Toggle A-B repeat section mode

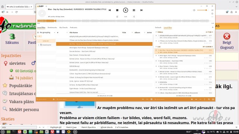[125, 16]
